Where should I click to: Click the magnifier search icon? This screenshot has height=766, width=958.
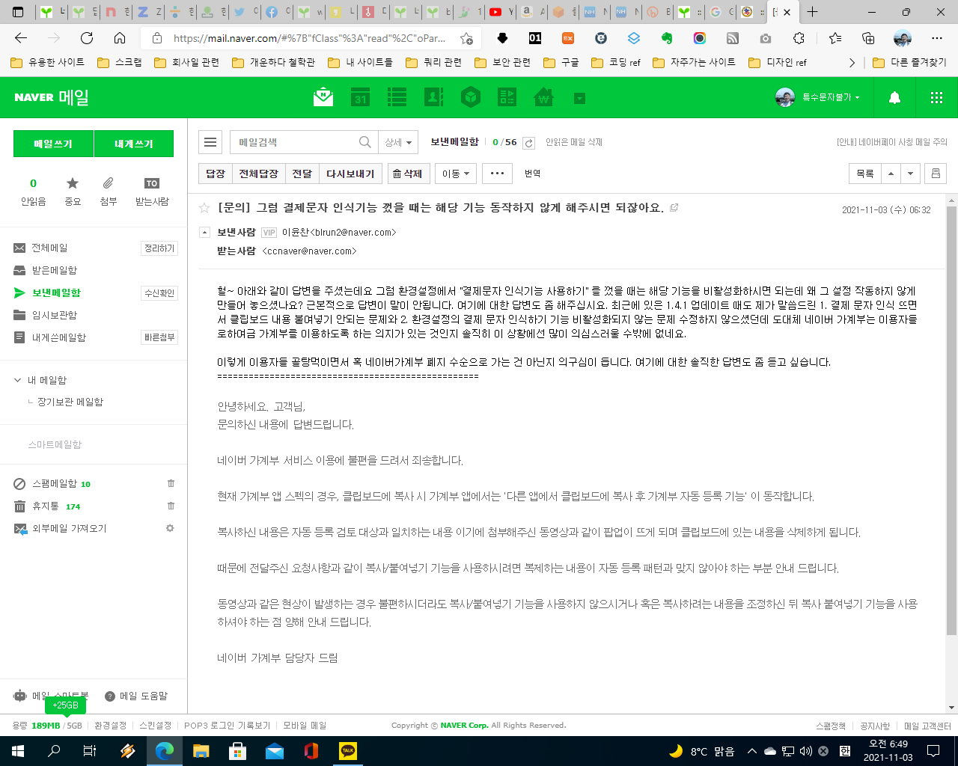click(365, 142)
